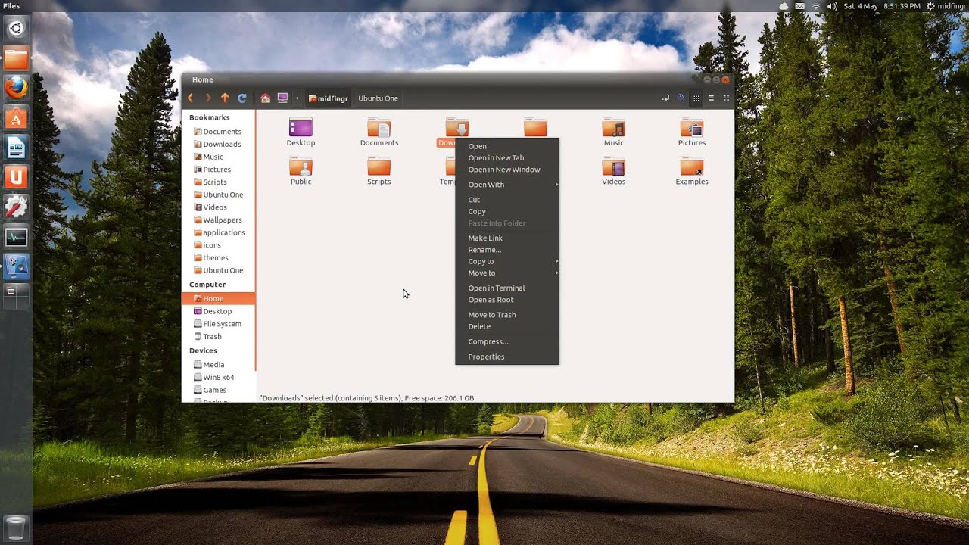Expand the Open With submenu
Viewport: 969px width, 545px height.
(506, 185)
